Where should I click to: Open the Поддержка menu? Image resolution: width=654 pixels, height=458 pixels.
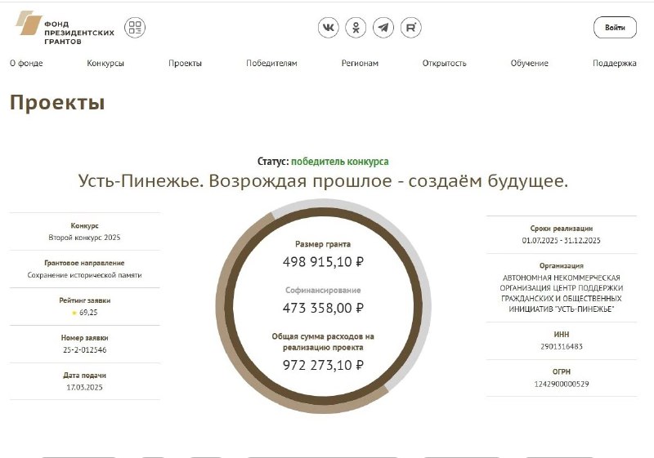tap(615, 64)
